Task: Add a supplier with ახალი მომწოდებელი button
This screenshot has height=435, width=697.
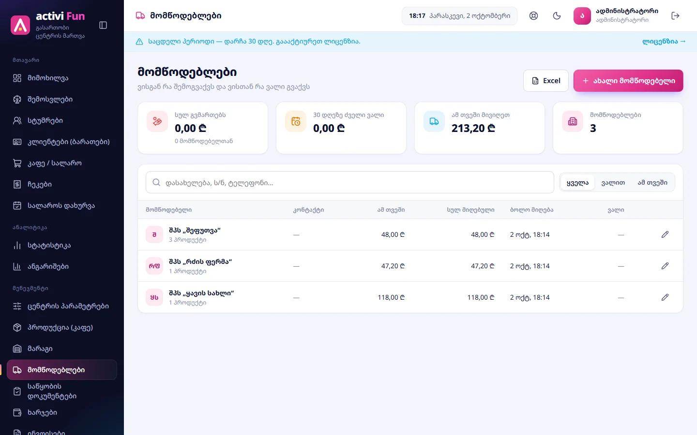Action: pos(628,81)
